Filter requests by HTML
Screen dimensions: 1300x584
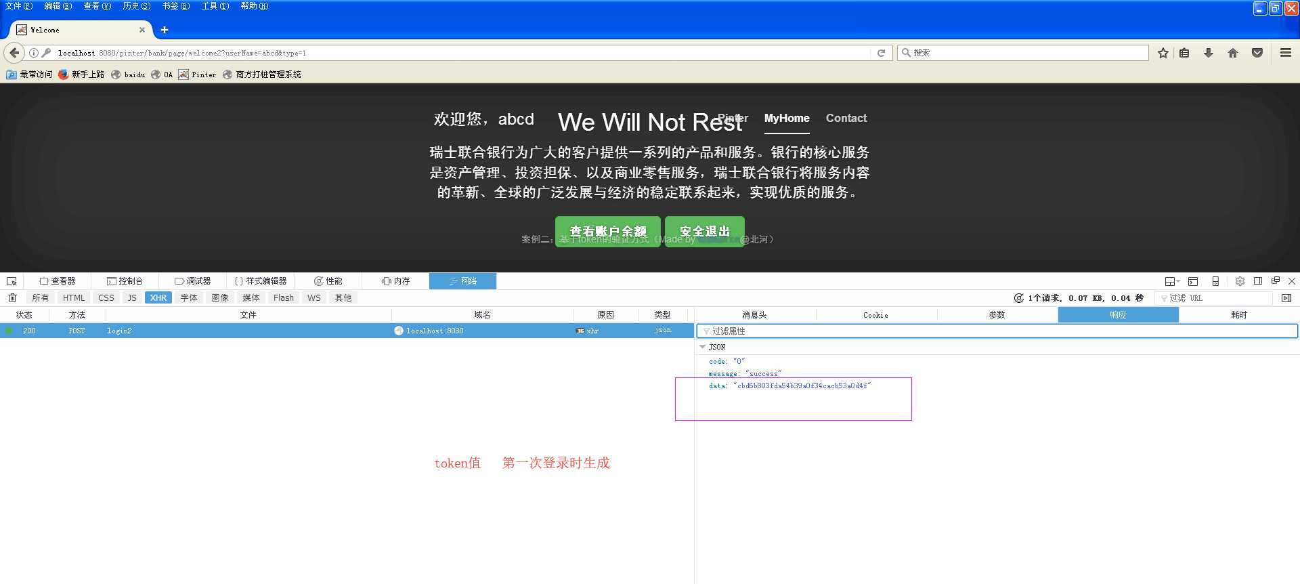click(74, 298)
